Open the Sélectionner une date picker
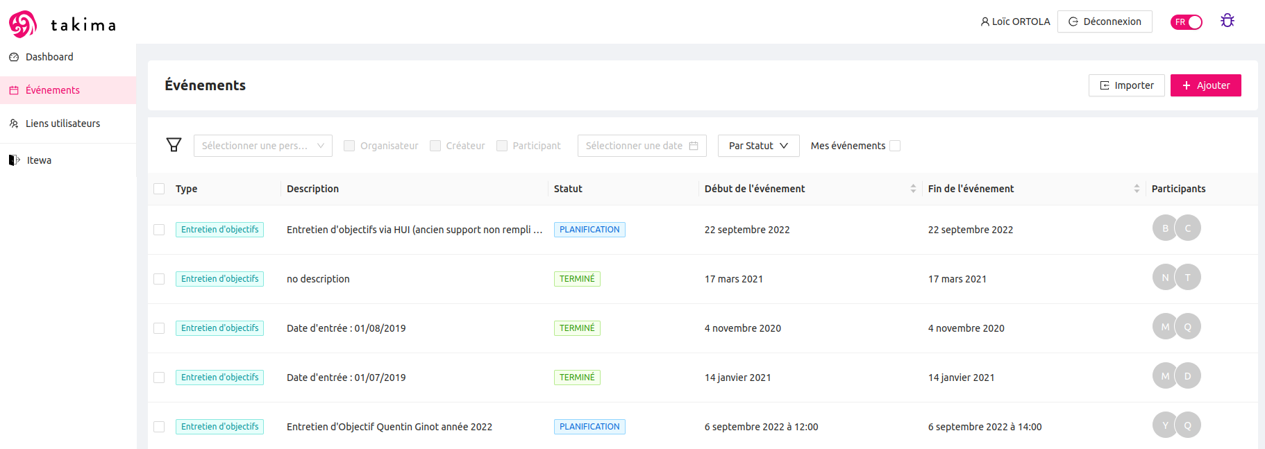The height and width of the screenshot is (449, 1265). 634,146
